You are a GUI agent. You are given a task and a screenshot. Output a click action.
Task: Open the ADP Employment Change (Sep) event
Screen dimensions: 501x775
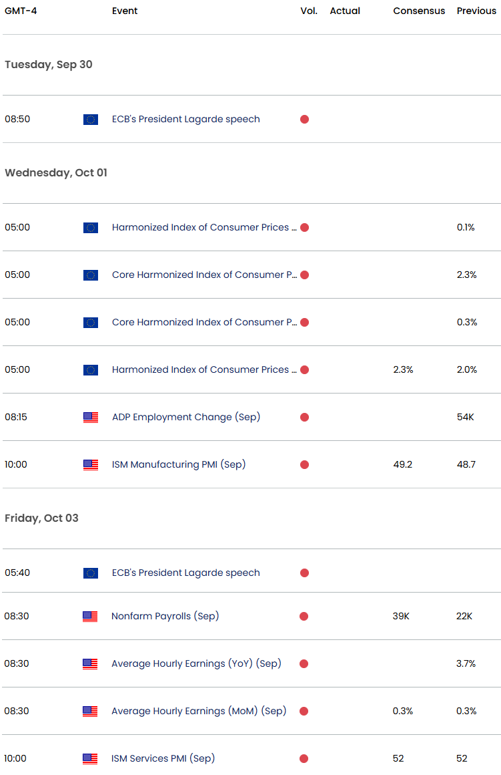click(x=185, y=417)
